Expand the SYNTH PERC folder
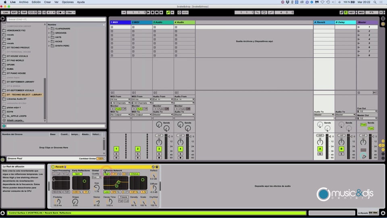The image size is (387, 218). point(49,46)
